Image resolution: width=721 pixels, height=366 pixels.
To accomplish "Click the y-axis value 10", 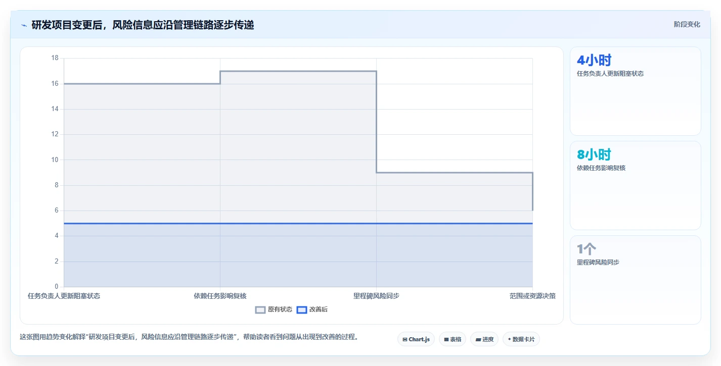I will pyautogui.click(x=55, y=160).
